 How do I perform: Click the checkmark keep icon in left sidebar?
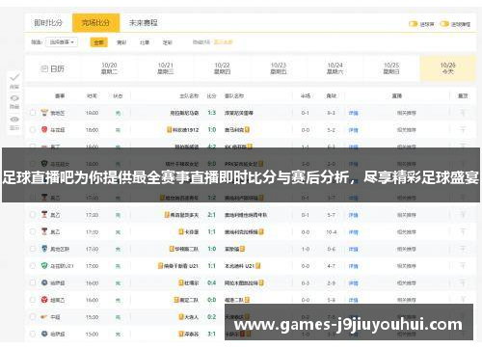click(x=14, y=77)
